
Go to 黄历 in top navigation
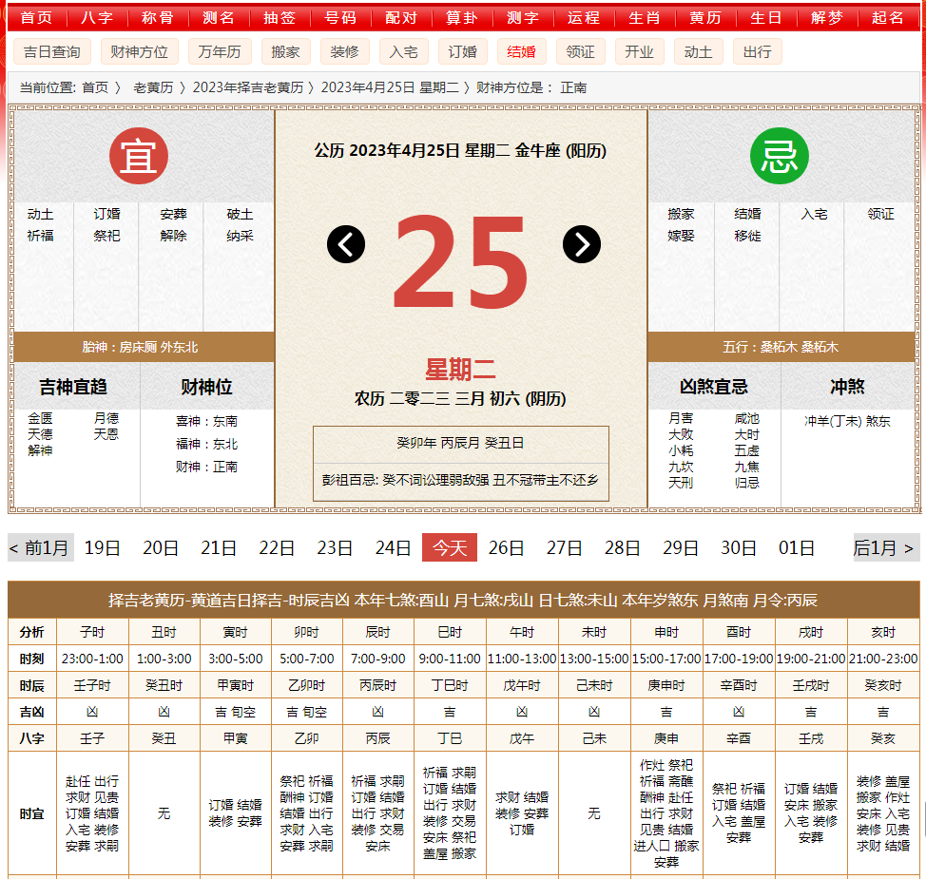705,18
